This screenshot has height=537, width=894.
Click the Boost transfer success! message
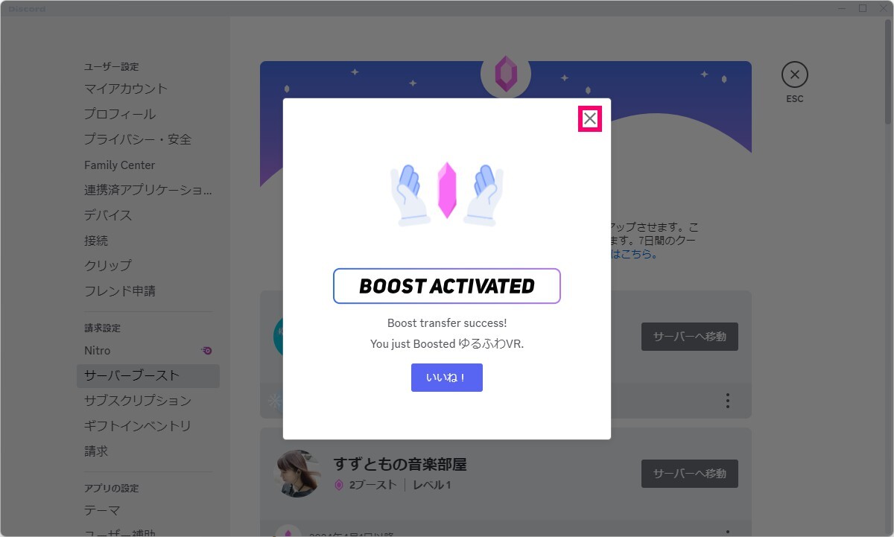point(447,323)
